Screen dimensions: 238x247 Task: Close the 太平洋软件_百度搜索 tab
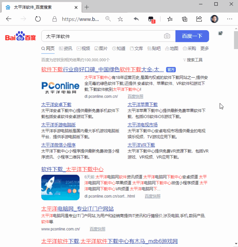pyautogui.click(x=76, y=7)
